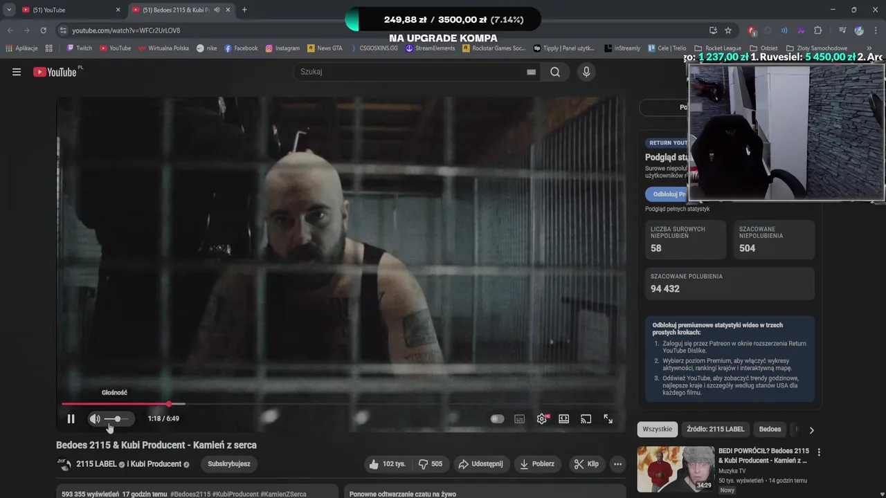Image resolution: width=886 pixels, height=498 pixels.
Task: Close the first YouTube tab
Action: point(118,10)
